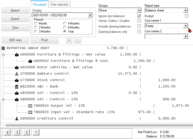Collapse the G860000 VAT Control 15% node
The image size is (193, 139).
(x=3, y=99)
